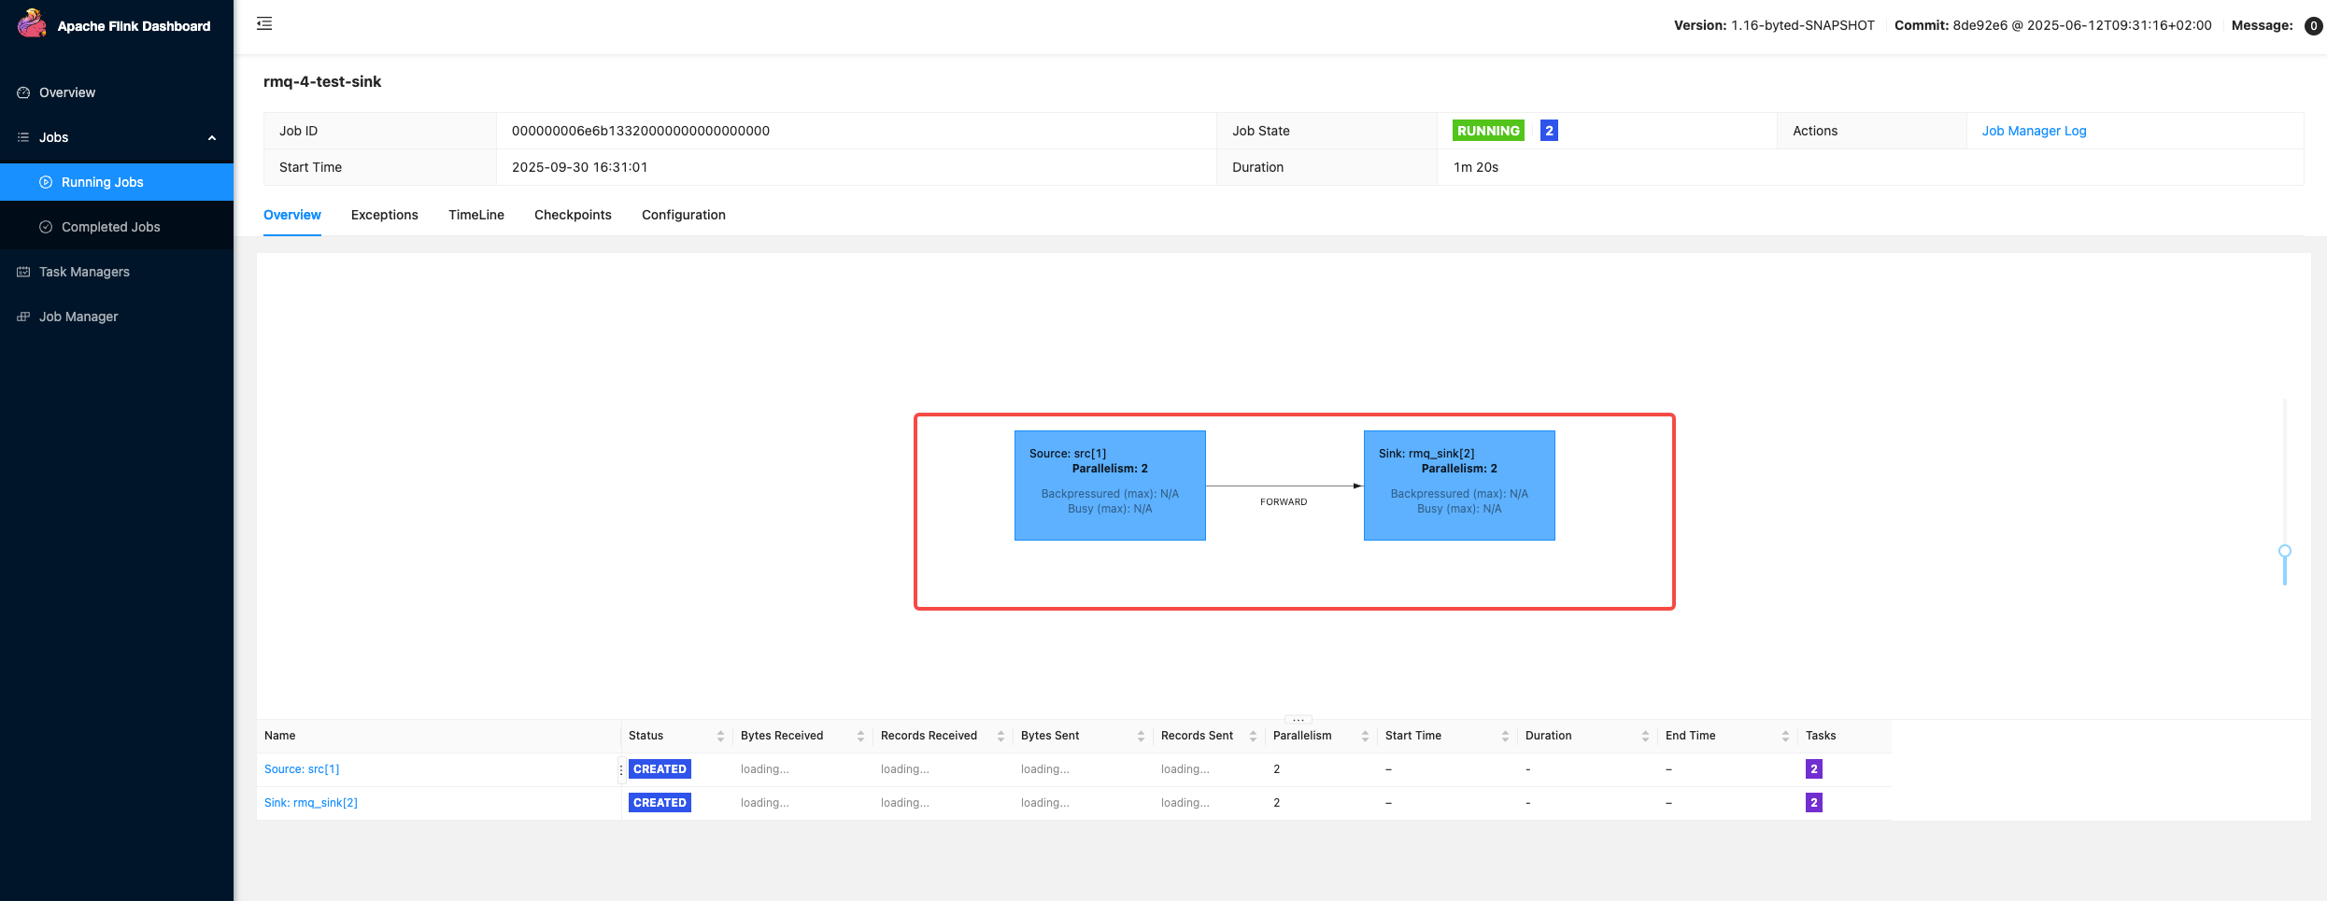Click the Apache Flink squirrel logo

coord(32,23)
